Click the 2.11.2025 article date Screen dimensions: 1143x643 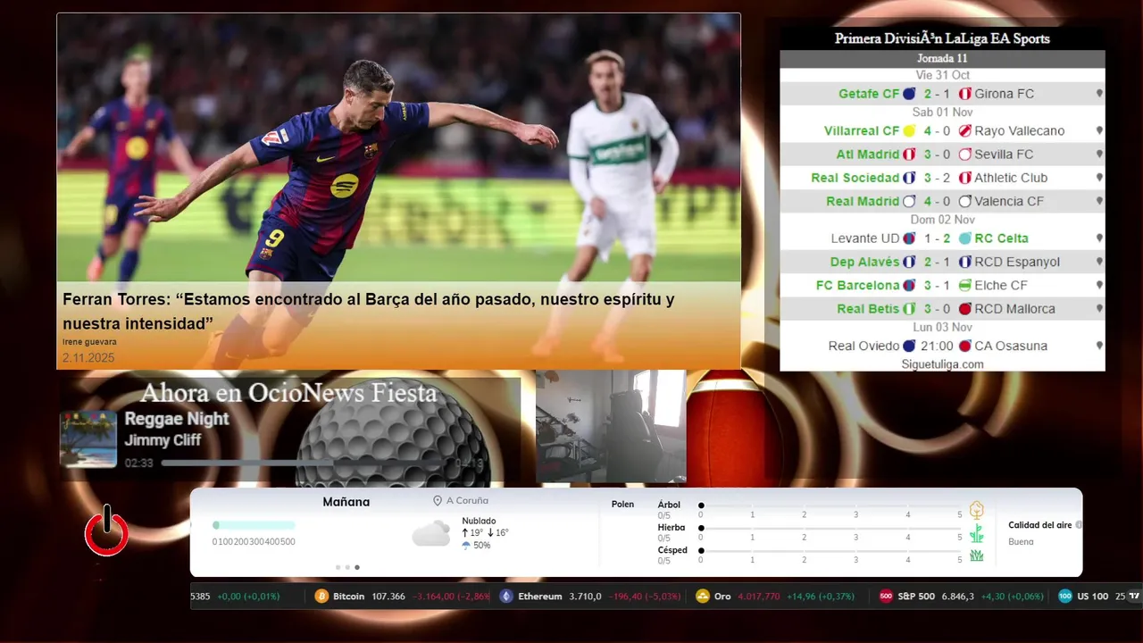(88, 357)
